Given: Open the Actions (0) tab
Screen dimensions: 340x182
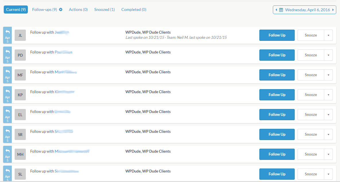Looking at the screenshot, I should click(x=78, y=9).
